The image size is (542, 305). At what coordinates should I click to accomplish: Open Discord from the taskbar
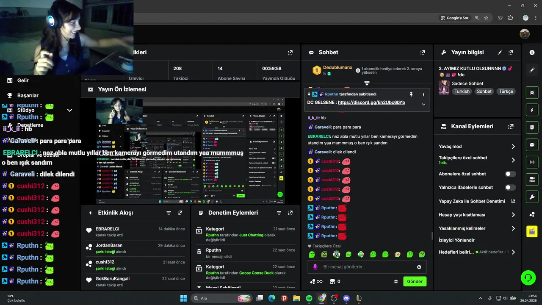346,298
